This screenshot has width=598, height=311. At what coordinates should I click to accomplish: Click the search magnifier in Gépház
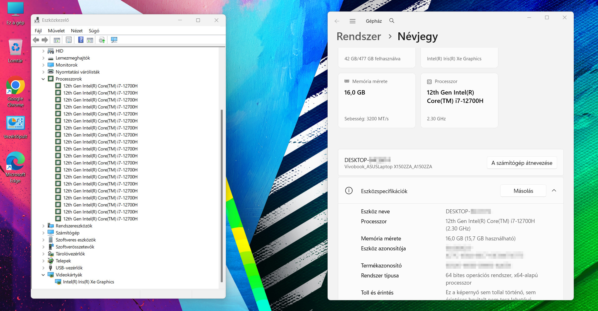pyautogui.click(x=392, y=21)
